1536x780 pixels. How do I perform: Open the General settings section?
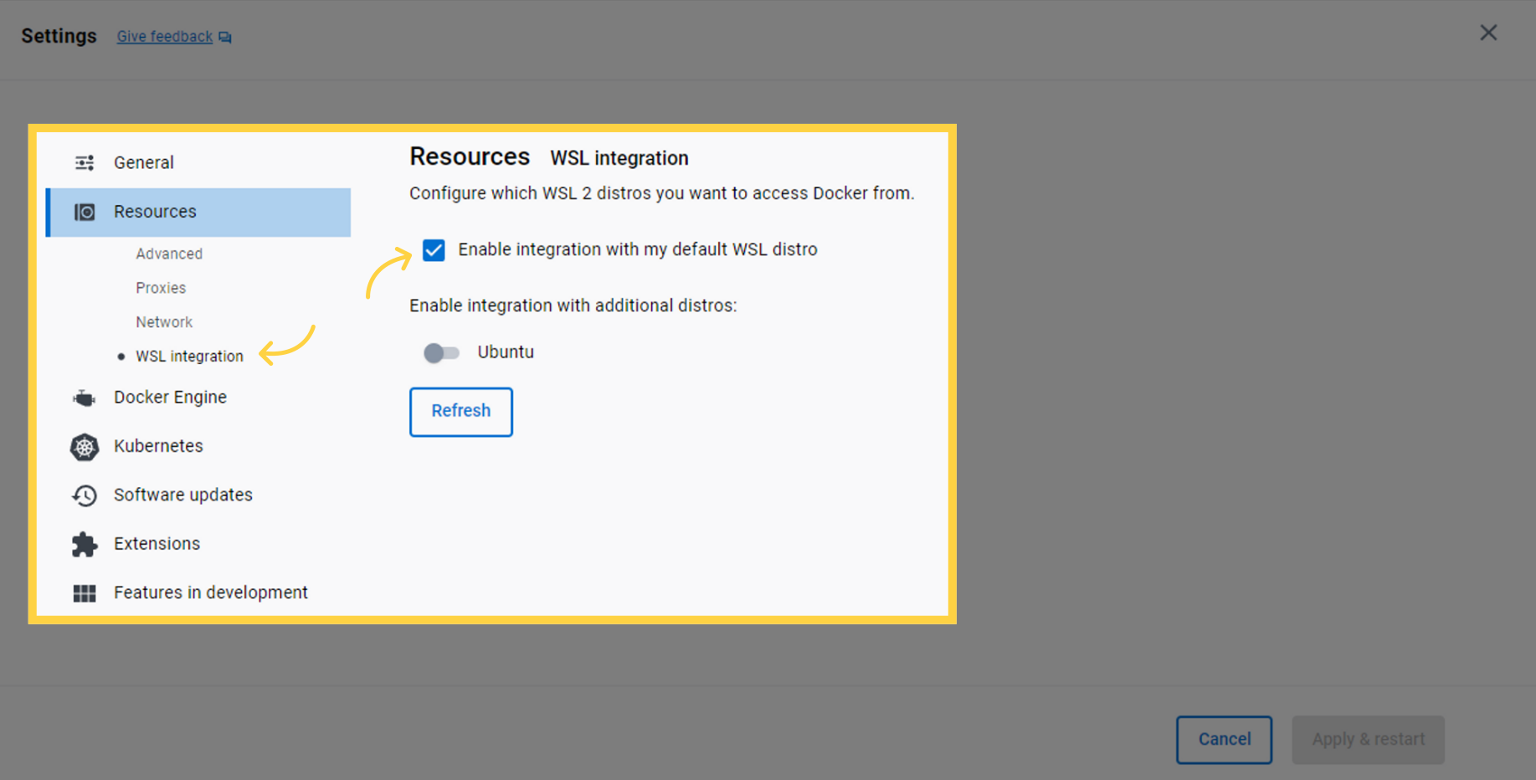coord(198,162)
